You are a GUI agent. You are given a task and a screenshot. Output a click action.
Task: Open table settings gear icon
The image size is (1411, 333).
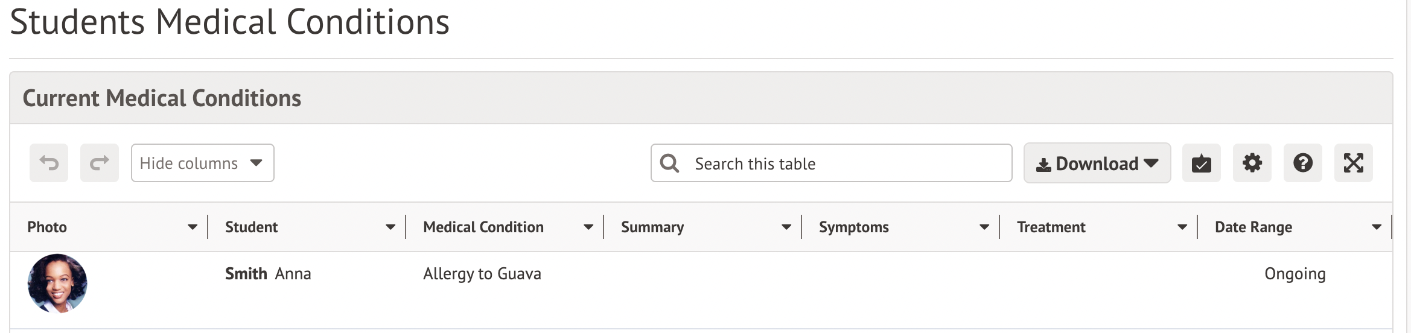[x=1252, y=163]
